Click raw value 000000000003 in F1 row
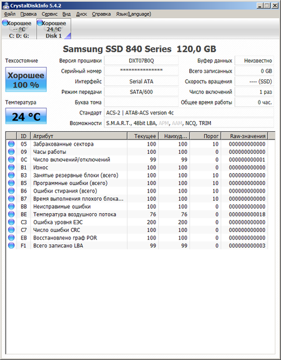281x360 pixels. tap(247, 246)
